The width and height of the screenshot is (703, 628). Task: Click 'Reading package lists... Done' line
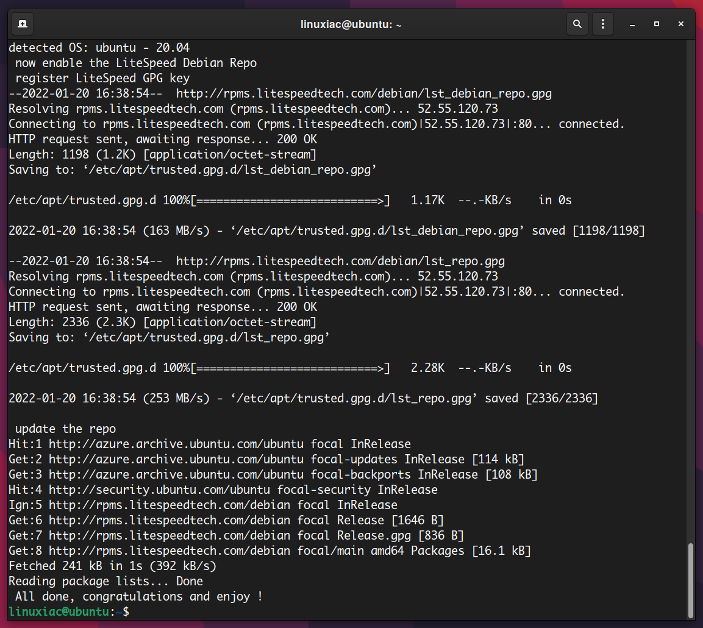pos(106,581)
